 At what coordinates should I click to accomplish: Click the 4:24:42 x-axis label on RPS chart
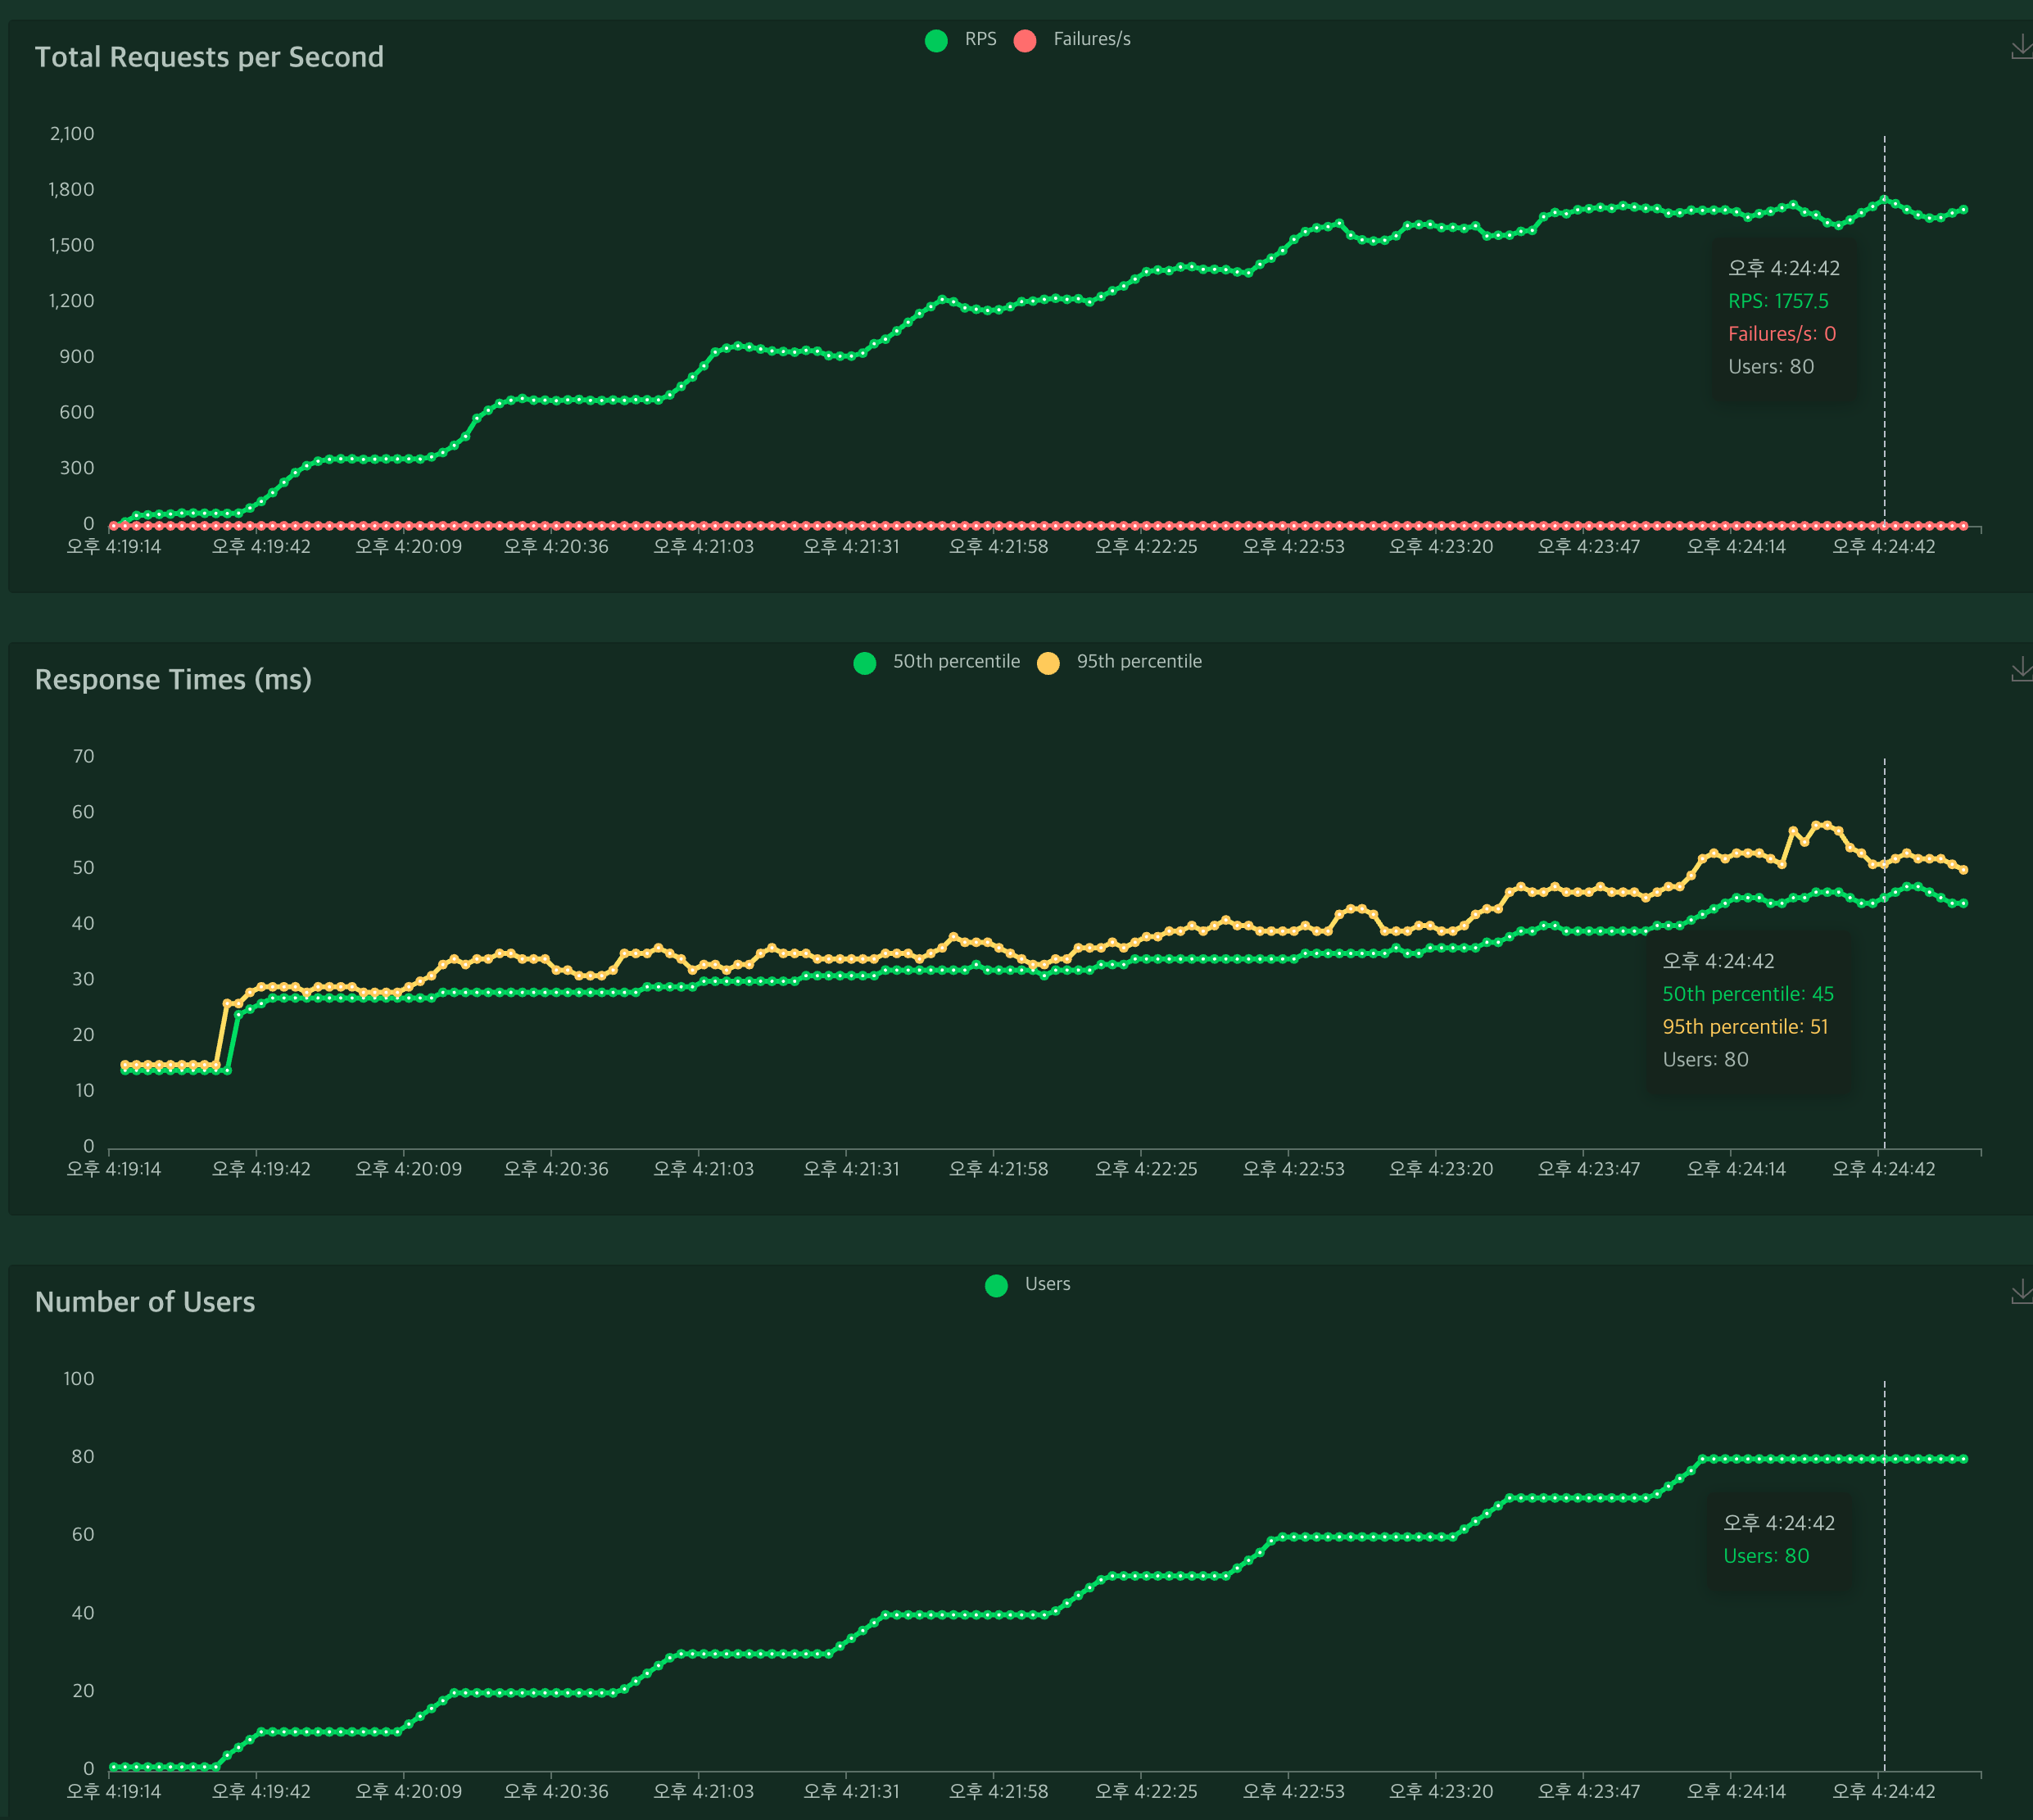[x=1883, y=547]
